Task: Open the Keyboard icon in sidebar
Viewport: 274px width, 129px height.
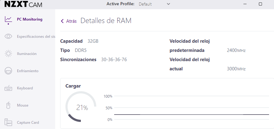Action: (8, 88)
